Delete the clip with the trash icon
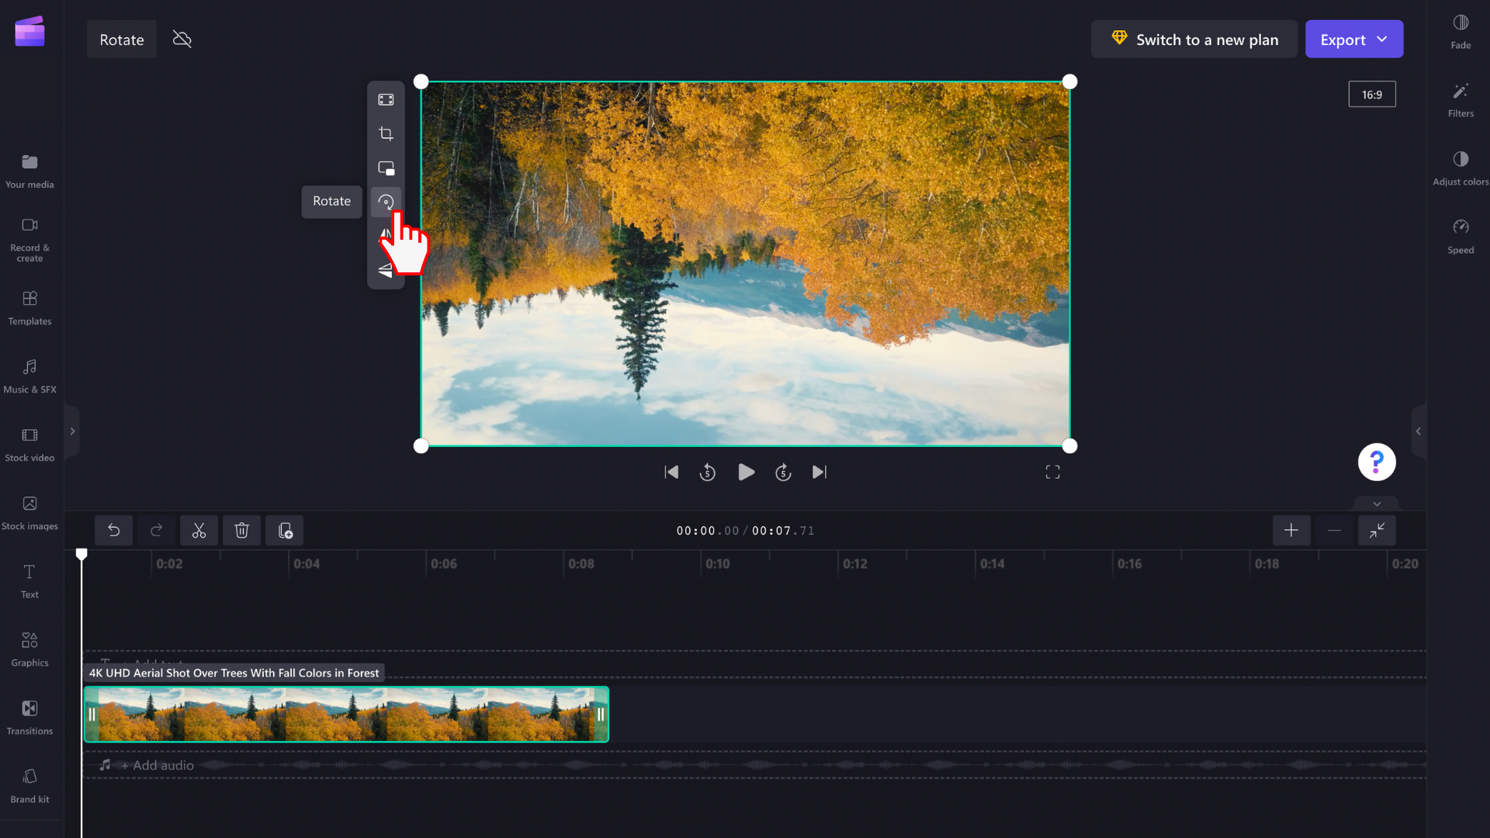Screen dimensions: 1490x838 pyautogui.click(x=241, y=530)
